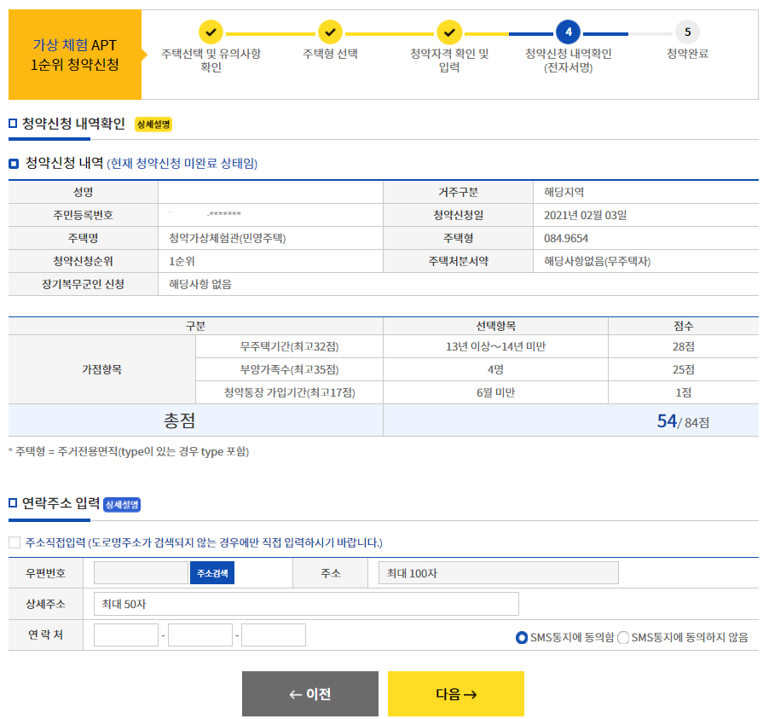Select SMS통지에 동의함 radio button
The image size is (763, 719).
pos(521,637)
